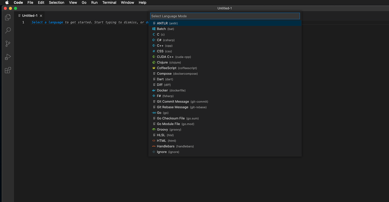Choose Docker (dockerfile) language mode
This screenshot has width=389, height=202.
click(225, 90)
